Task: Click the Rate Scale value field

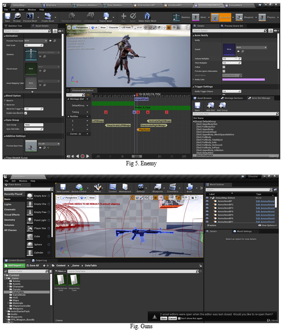Action: click(x=34, y=45)
